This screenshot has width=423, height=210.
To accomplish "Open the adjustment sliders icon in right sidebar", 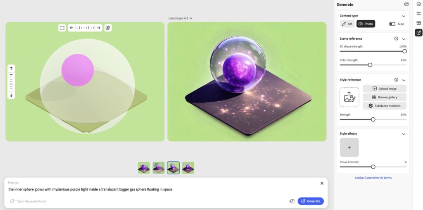I will 418,14.
